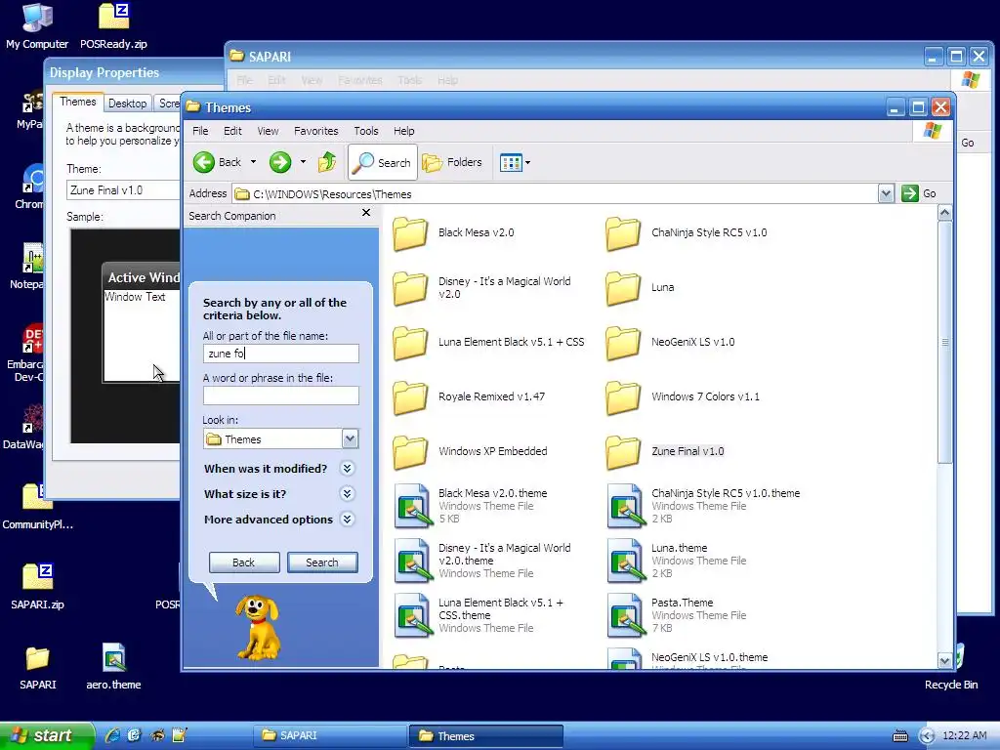Open the SAPARI desktop folder
Image resolution: width=1000 pixels, height=750 pixels.
(38, 667)
